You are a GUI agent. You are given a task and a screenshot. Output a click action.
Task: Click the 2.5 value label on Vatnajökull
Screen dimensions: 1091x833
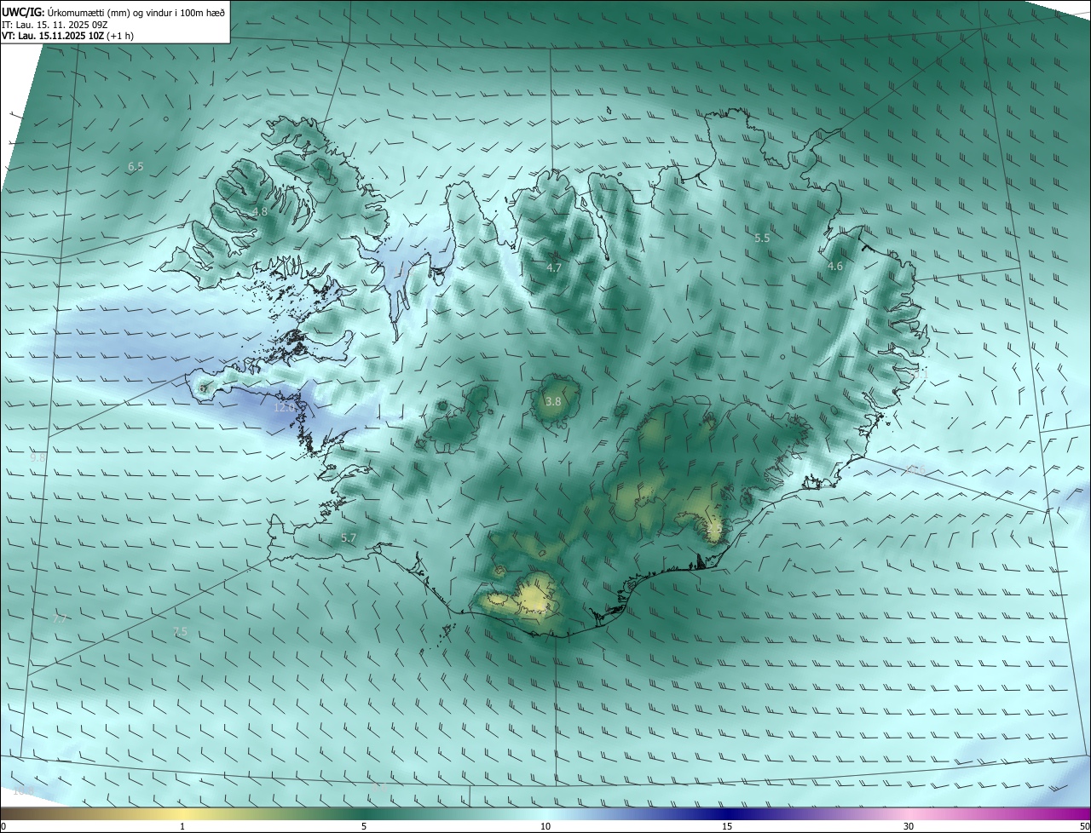pos(714,528)
